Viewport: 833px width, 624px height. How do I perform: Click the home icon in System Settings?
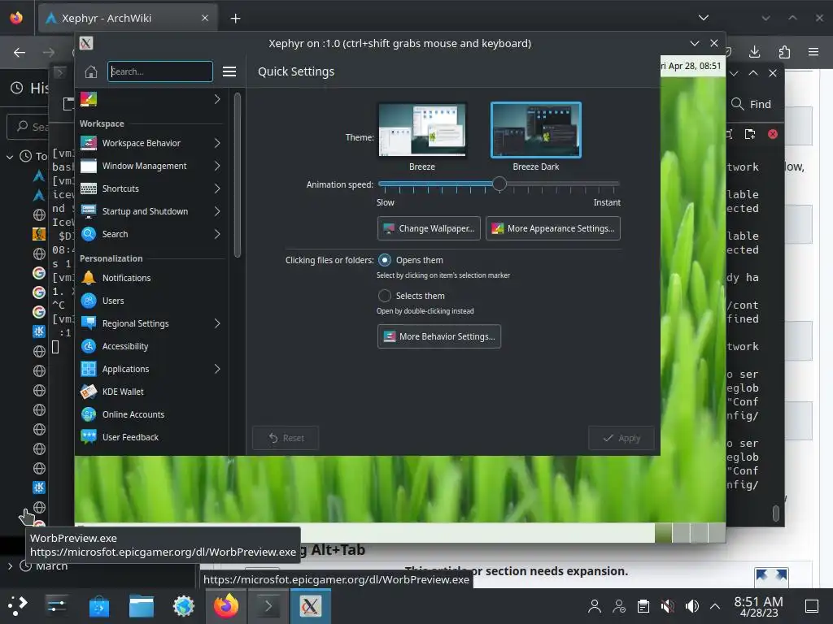click(91, 71)
